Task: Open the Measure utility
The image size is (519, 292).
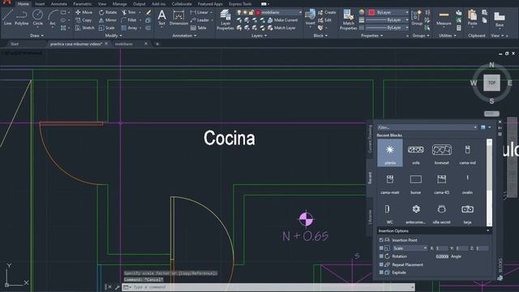Action: pos(444,17)
